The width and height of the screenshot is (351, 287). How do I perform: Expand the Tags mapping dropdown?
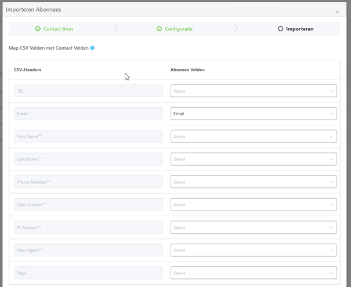click(x=254, y=273)
